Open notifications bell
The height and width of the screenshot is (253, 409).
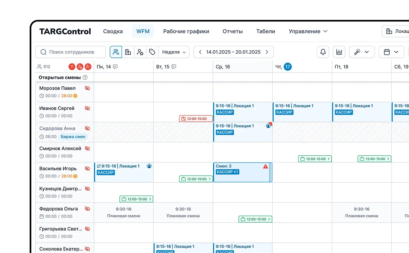click(323, 52)
